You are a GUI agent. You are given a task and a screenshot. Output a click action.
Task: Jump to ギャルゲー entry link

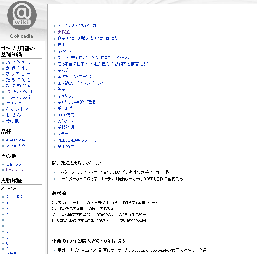[67, 108]
